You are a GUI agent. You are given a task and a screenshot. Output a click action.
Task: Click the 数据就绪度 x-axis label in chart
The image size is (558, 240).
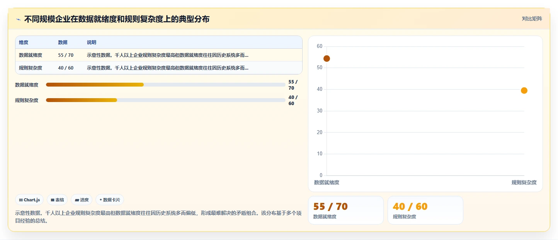click(327, 182)
